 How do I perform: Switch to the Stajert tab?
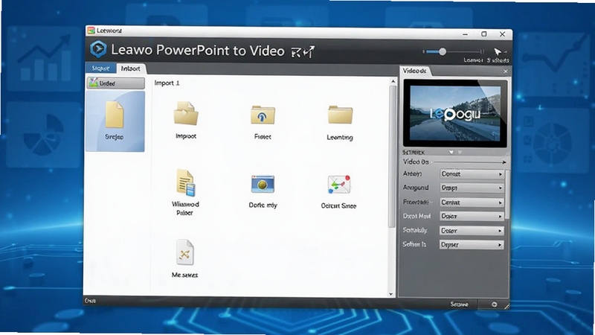(100, 68)
